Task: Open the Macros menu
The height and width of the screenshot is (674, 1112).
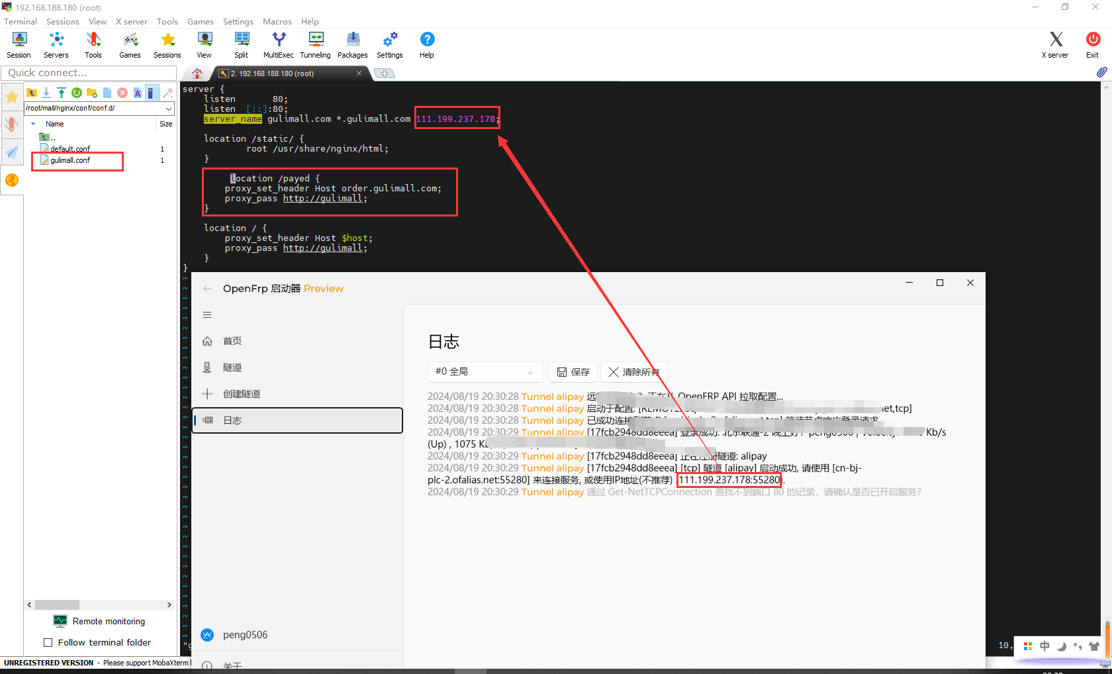Action: point(277,22)
